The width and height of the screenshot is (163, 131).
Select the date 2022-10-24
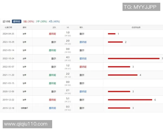click(x=8, y=58)
